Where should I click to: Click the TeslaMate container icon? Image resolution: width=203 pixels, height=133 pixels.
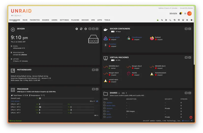tap(106, 45)
